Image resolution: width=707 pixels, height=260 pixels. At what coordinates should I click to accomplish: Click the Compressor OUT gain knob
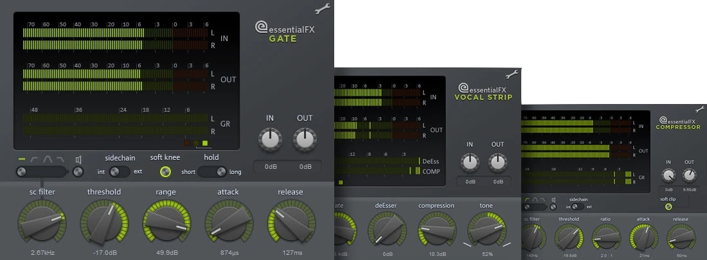point(689,175)
